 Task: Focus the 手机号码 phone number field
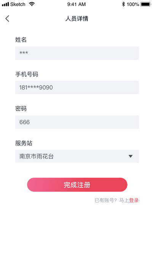pos(77,87)
